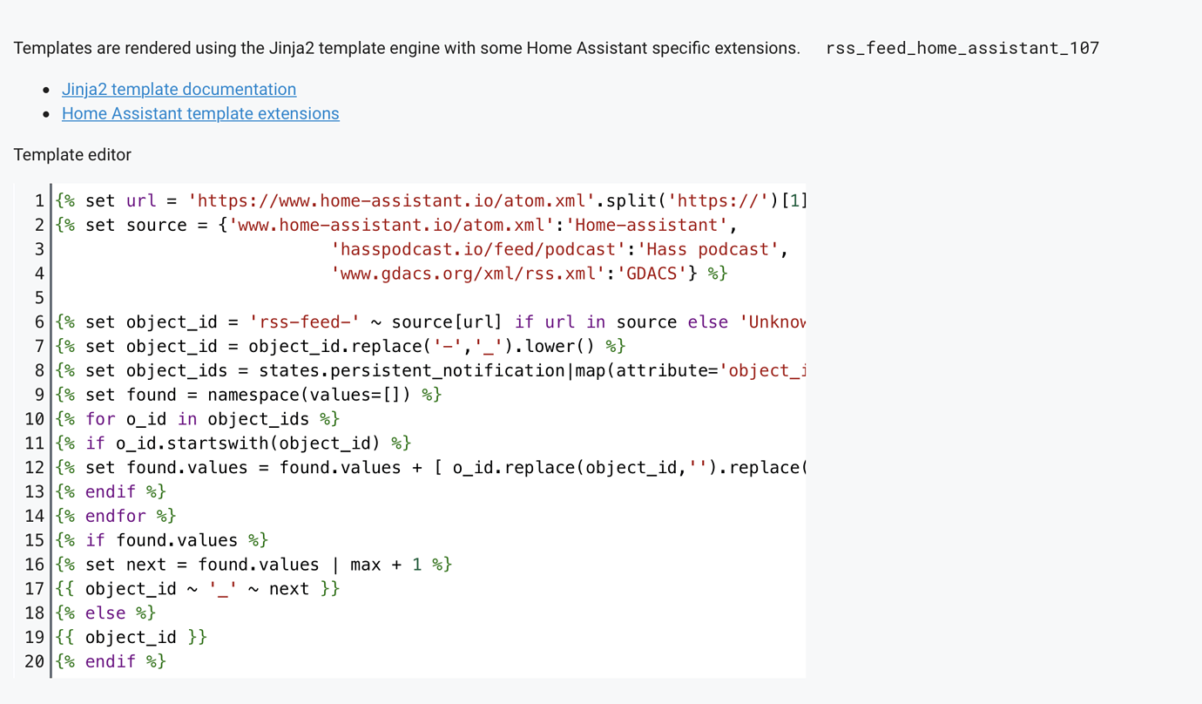This screenshot has height=704, width=1202.
Task: Select the rendered output rss_feed_home_assistant_107
Action: click(961, 48)
